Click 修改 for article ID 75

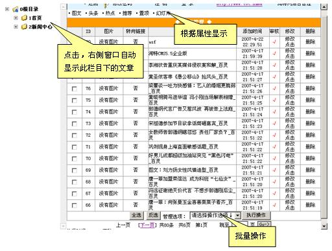(x=290, y=97)
